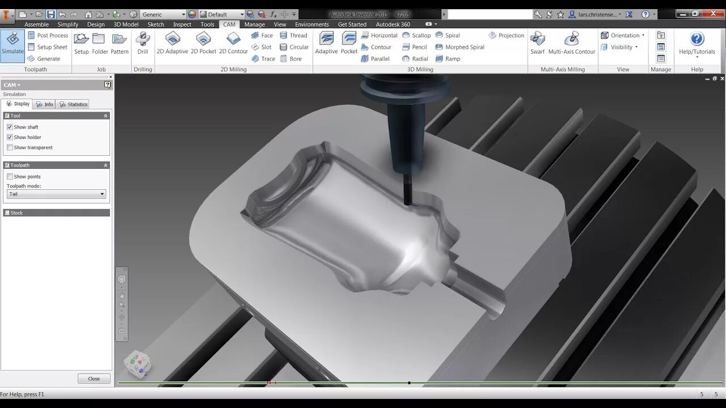Select the Ramp 3D milling strategy

[448, 59]
